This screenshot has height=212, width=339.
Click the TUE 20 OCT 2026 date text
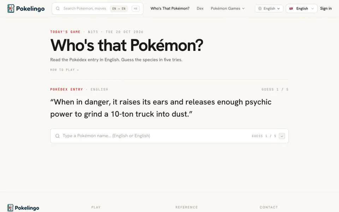click(x=125, y=32)
